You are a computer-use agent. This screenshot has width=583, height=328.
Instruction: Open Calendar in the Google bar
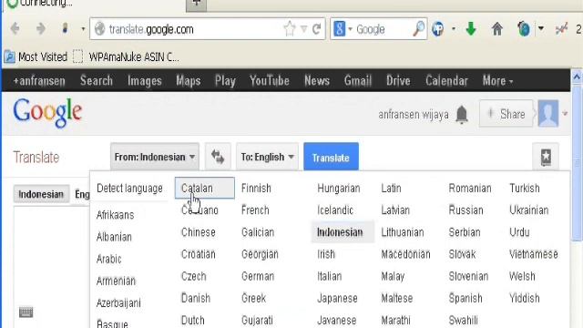(446, 81)
